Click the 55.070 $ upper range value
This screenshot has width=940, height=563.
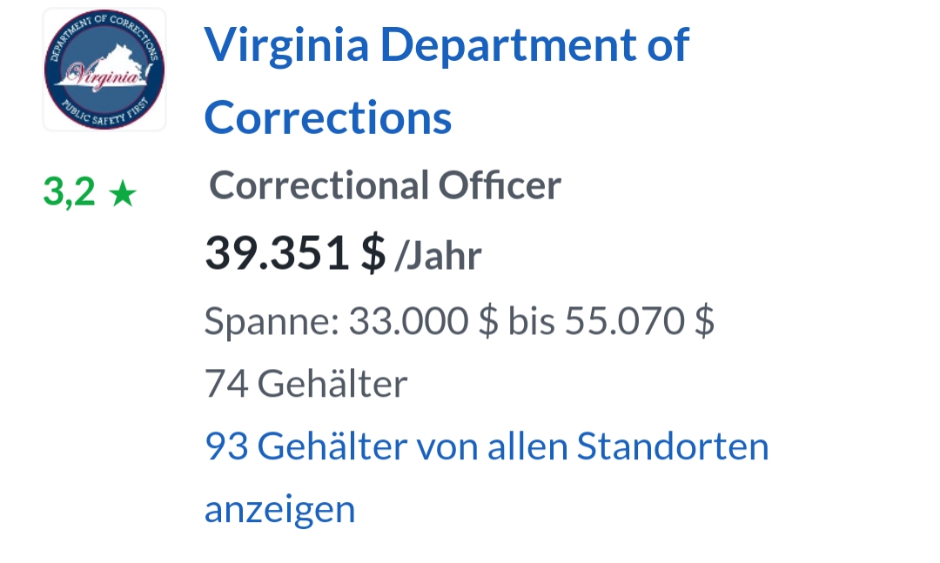tap(639, 321)
